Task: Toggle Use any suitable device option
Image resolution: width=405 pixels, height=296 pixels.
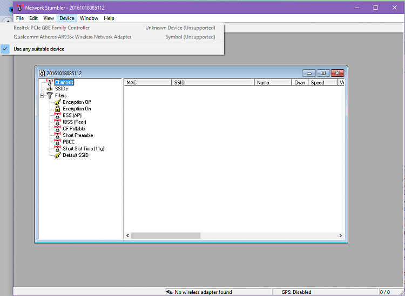Action: point(112,49)
